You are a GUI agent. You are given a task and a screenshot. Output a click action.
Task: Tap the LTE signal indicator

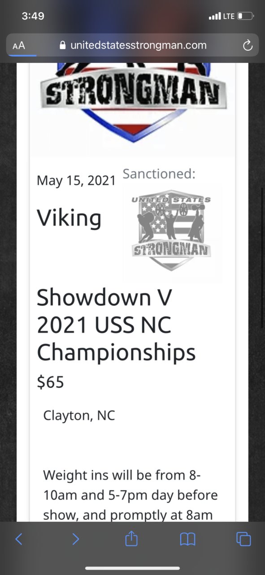[x=222, y=16]
